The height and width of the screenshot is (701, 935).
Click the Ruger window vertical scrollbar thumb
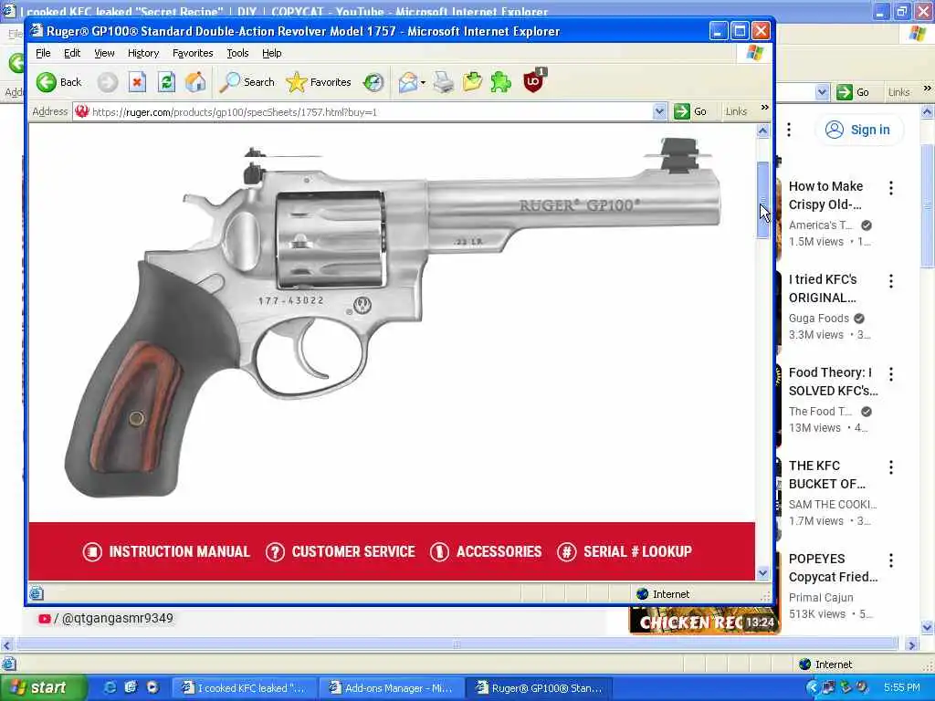(762, 200)
